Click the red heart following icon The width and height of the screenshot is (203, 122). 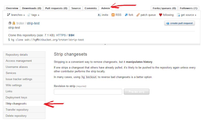pos(160,15)
